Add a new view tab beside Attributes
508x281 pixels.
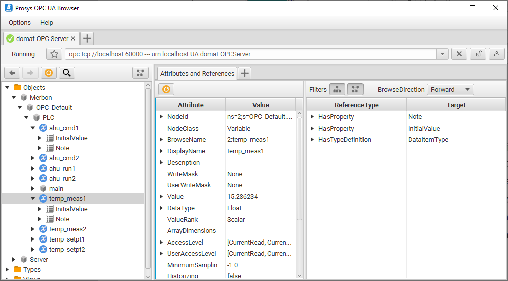[x=245, y=73]
